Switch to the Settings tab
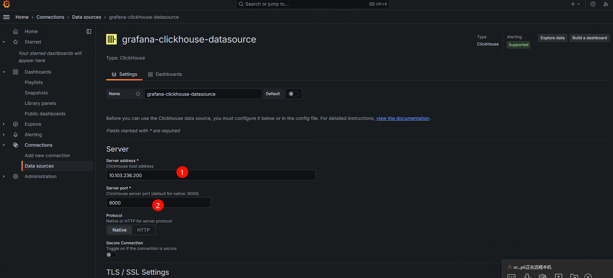 pyautogui.click(x=124, y=74)
